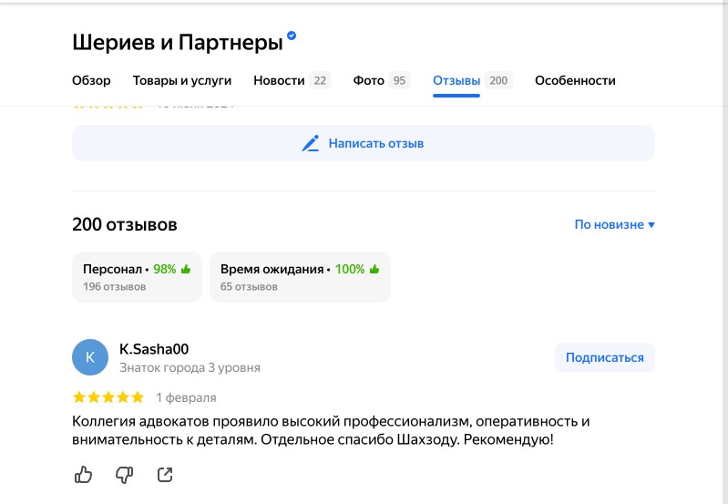The image size is (728, 504).
Task: Click the arrow next to По новизне
Action: (x=651, y=225)
